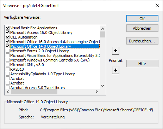Close the Verweise dialog window
This screenshot has height=129, width=163.
pyautogui.click(x=157, y=5)
